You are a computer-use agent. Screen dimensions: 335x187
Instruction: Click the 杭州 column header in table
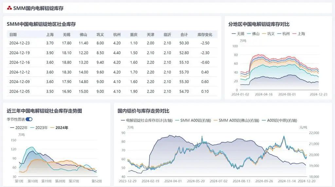pyautogui.click(x=117, y=35)
